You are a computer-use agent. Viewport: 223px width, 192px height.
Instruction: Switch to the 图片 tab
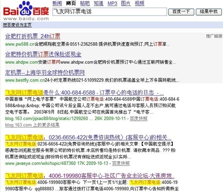[x=126, y=3]
